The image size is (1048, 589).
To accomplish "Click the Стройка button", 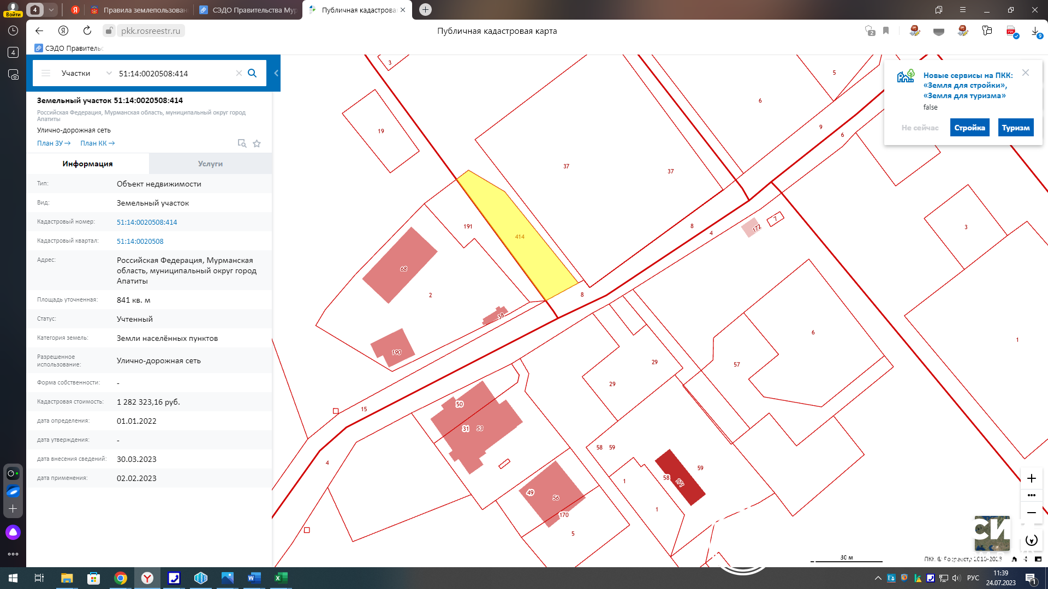I will (x=969, y=128).
